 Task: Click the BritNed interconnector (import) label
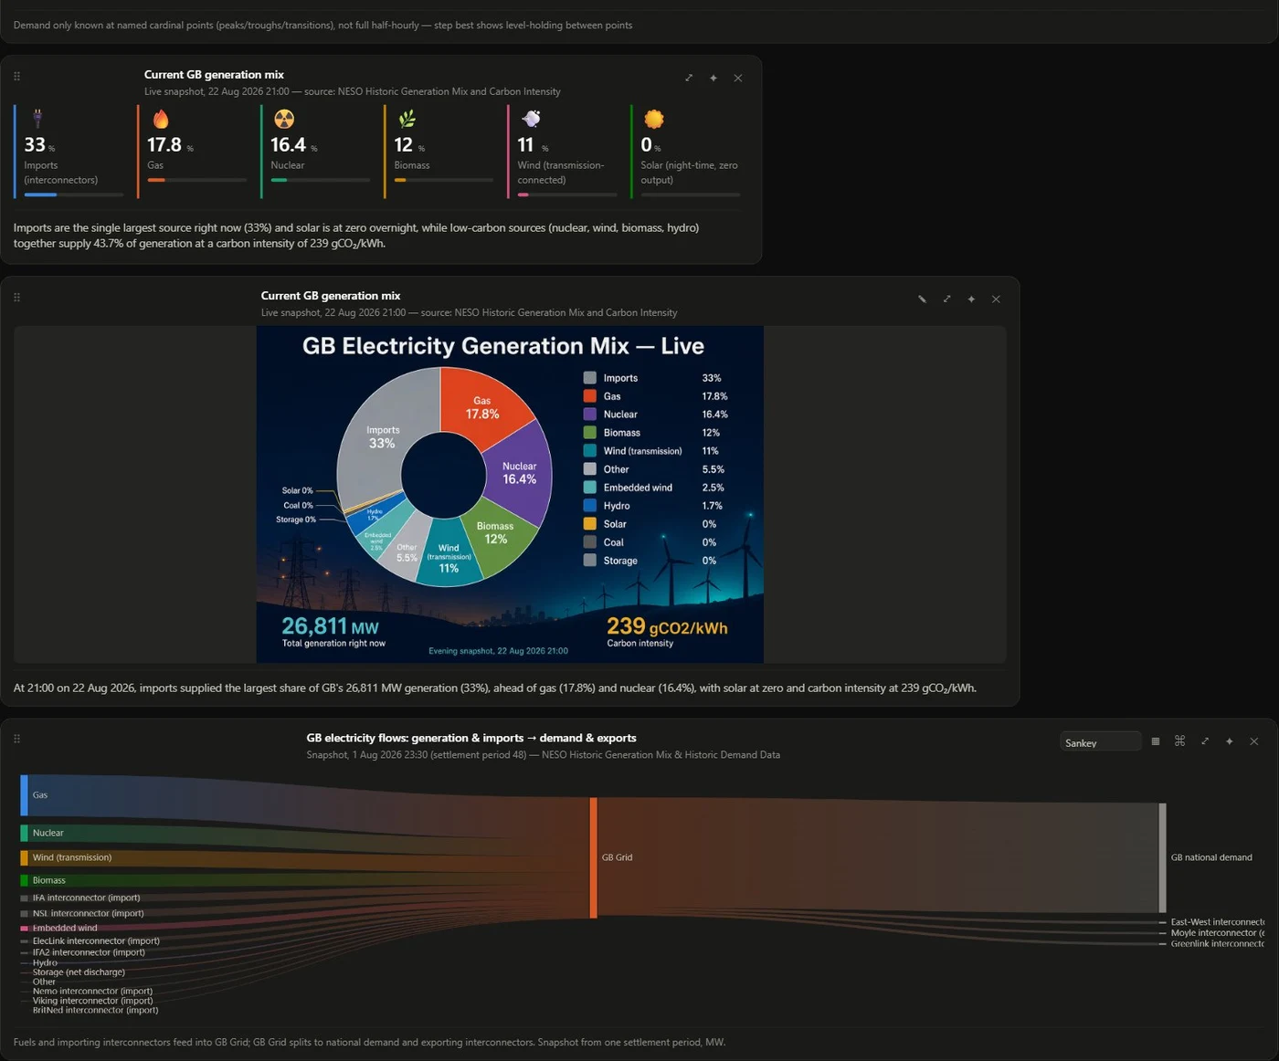[x=95, y=1010]
